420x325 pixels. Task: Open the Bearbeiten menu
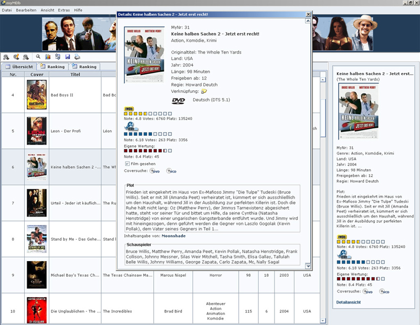[x=26, y=10]
